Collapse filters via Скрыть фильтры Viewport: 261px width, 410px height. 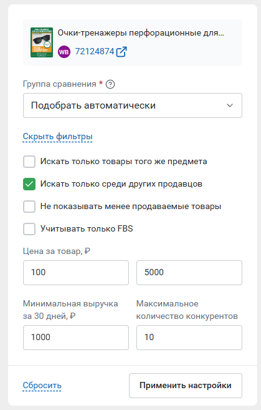[58, 137]
